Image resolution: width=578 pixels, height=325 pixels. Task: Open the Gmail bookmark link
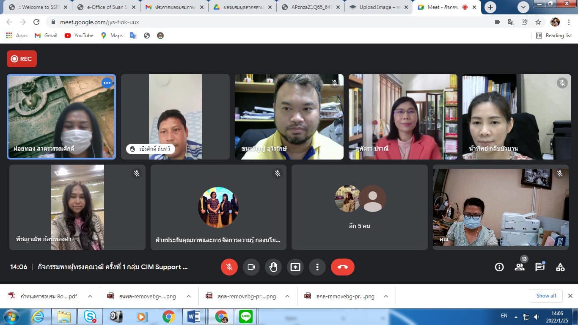(46, 36)
